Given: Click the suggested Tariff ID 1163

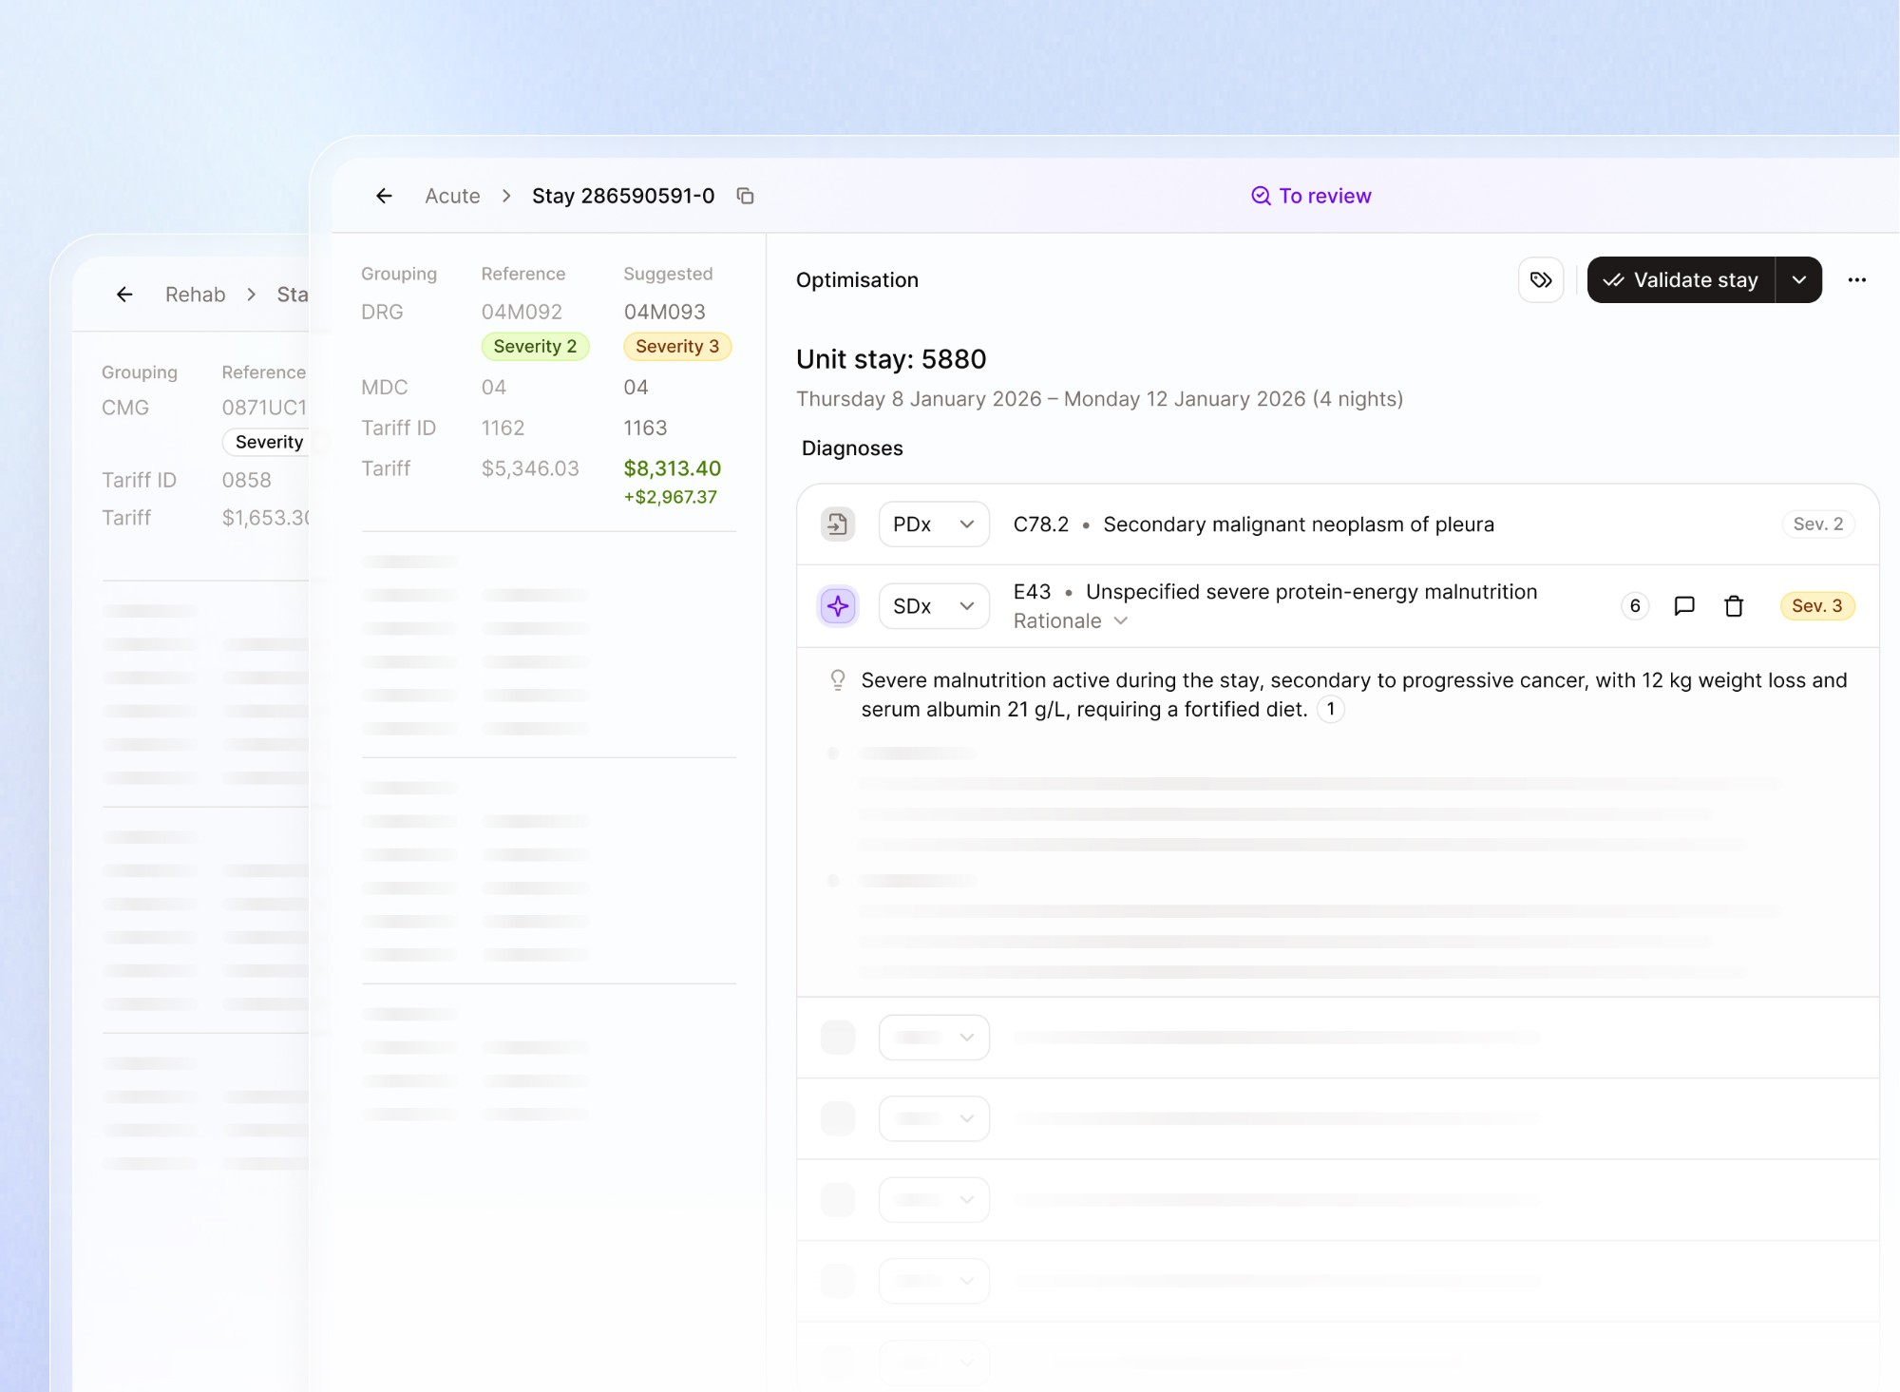Looking at the screenshot, I should click(x=645, y=429).
